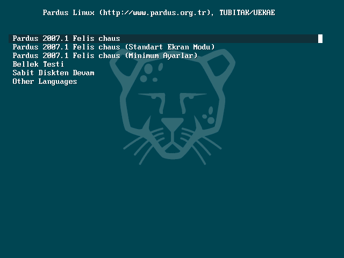Click the Pardus Linux title text
344x258 pixels.
68,12
